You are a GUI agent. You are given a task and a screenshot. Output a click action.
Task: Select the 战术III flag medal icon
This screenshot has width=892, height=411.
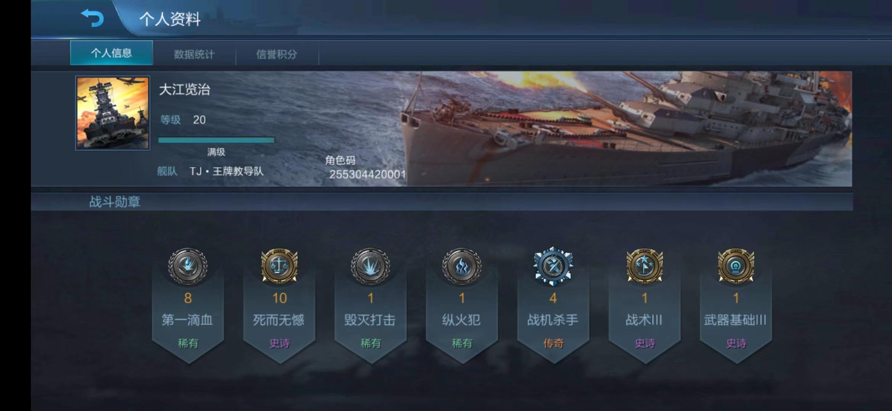[645, 266]
